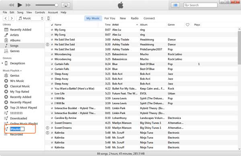Click the volume slider knob

click(x=56, y=5)
